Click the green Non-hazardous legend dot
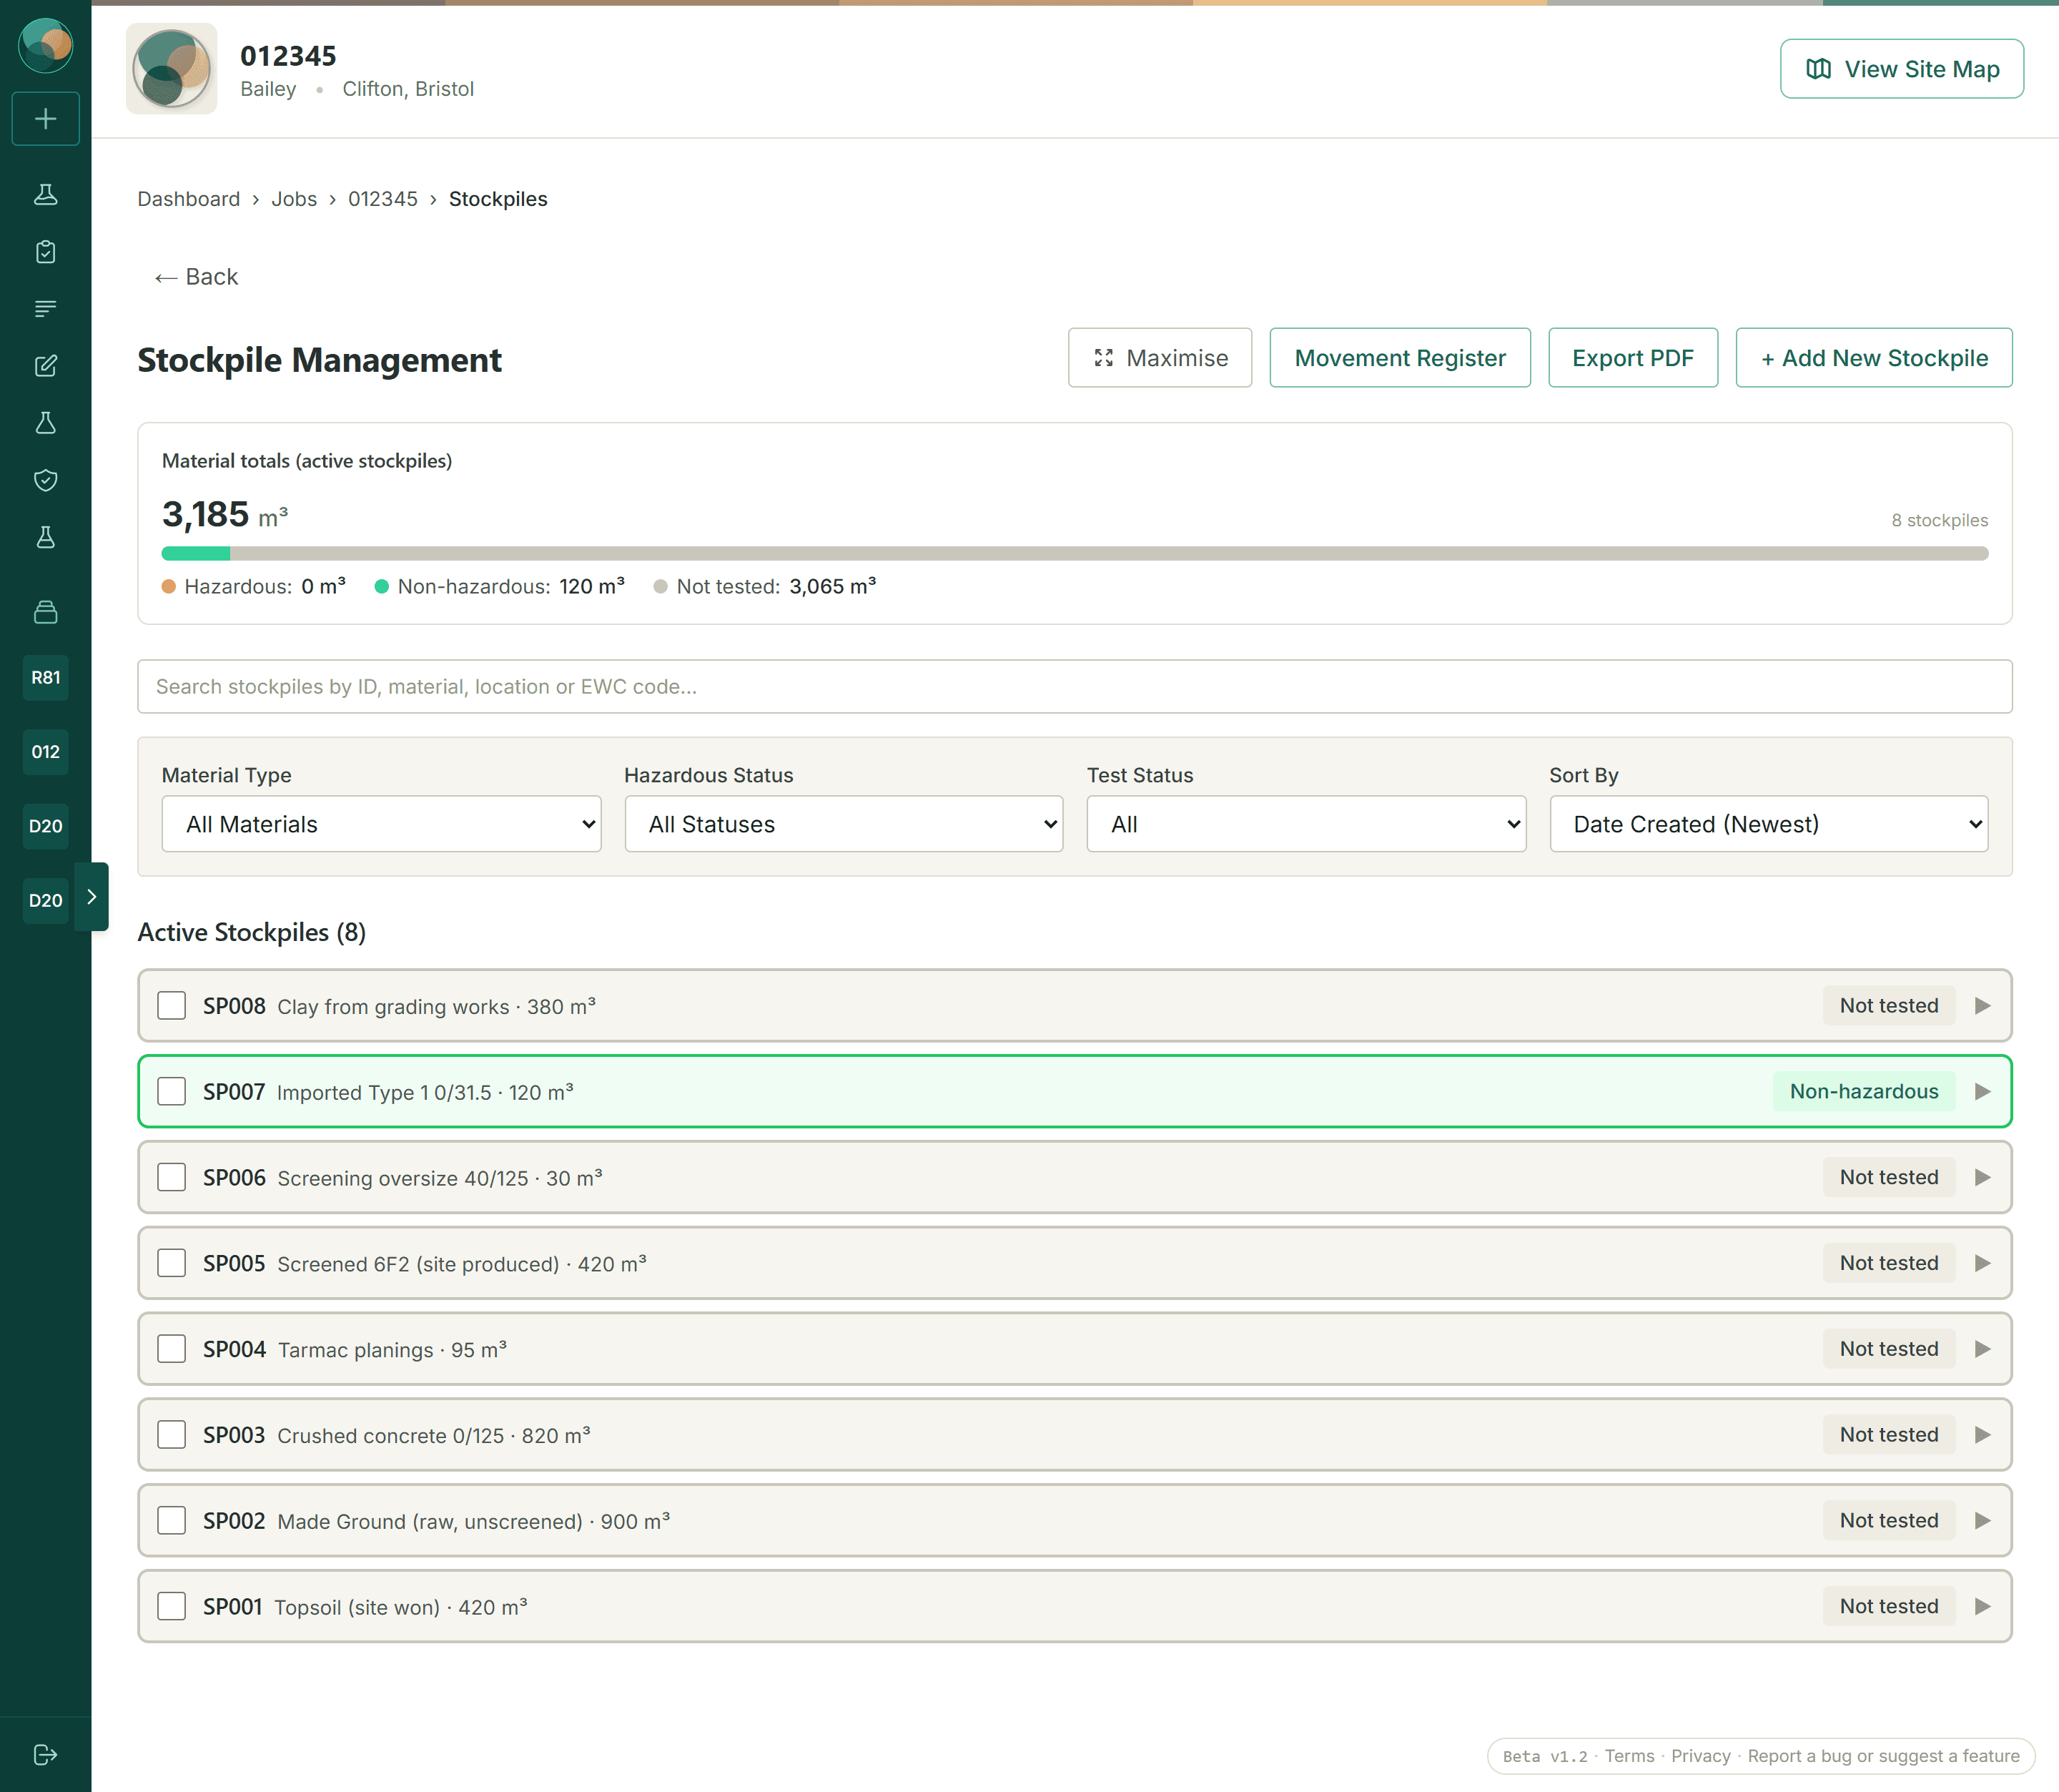Viewport: 2059px width, 1792px height. pyautogui.click(x=381, y=587)
